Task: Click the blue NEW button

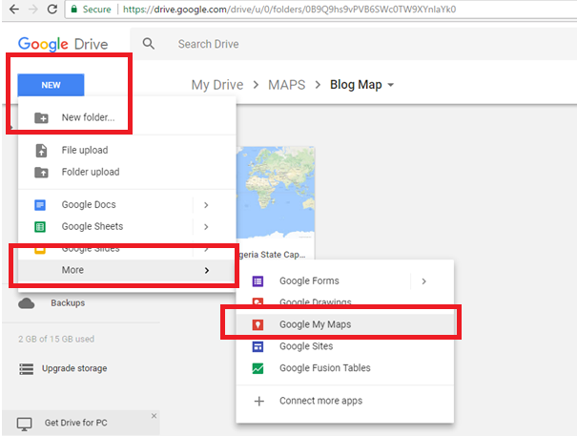Action: (x=51, y=85)
